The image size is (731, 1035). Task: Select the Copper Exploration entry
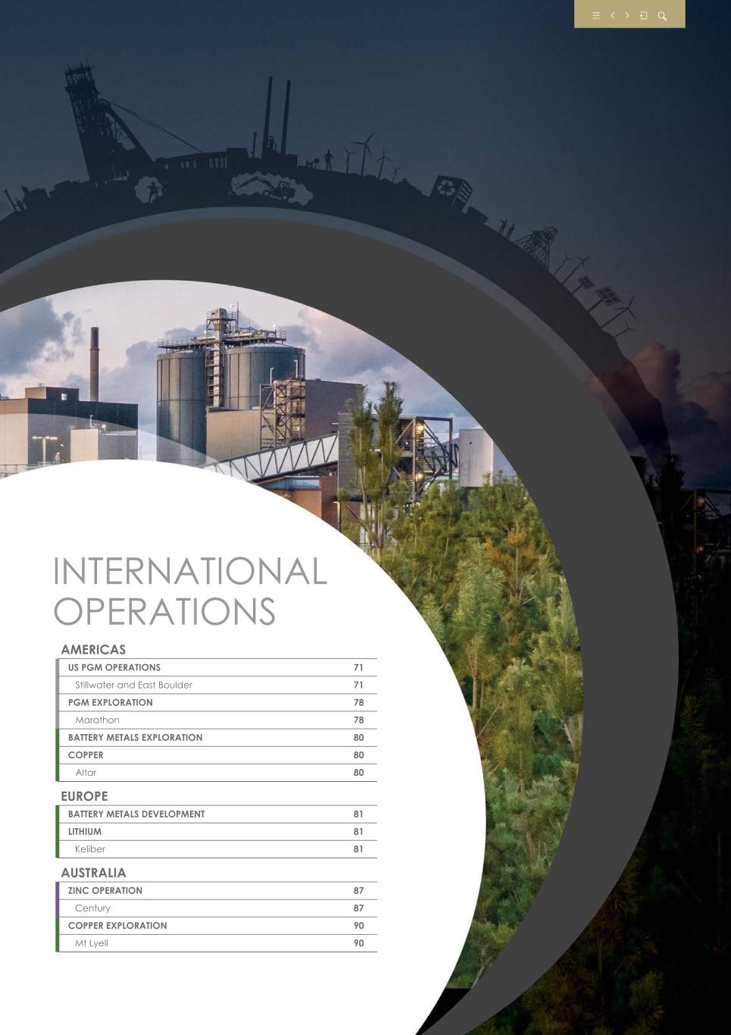pyautogui.click(x=117, y=926)
